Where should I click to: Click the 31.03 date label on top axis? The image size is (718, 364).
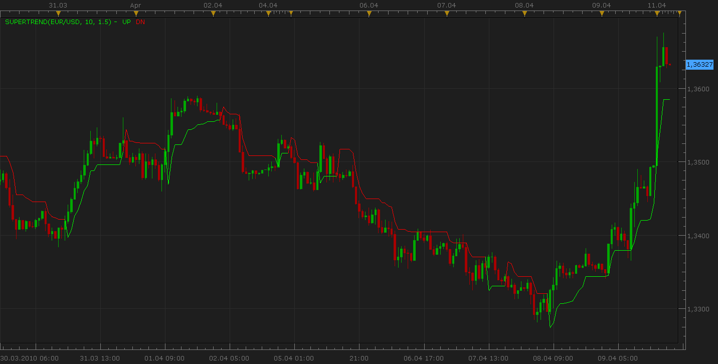tap(58, 5)
